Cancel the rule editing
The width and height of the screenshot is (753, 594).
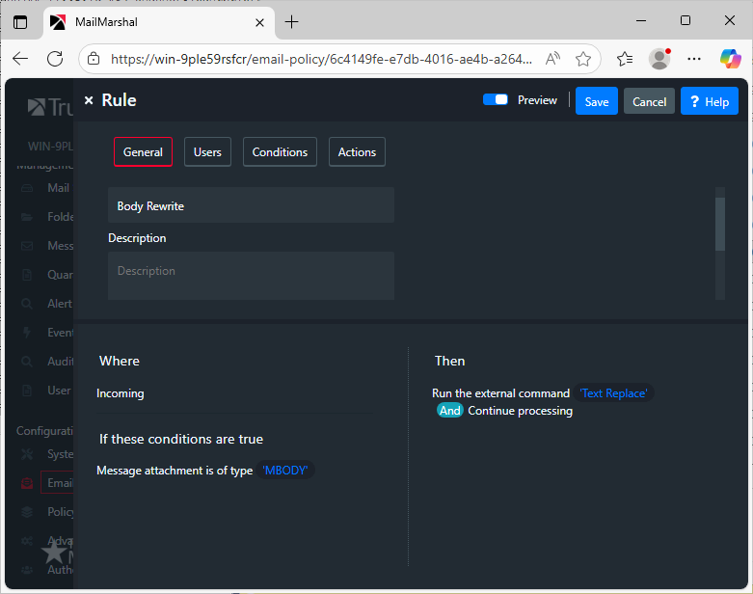[x=649, y=101]
